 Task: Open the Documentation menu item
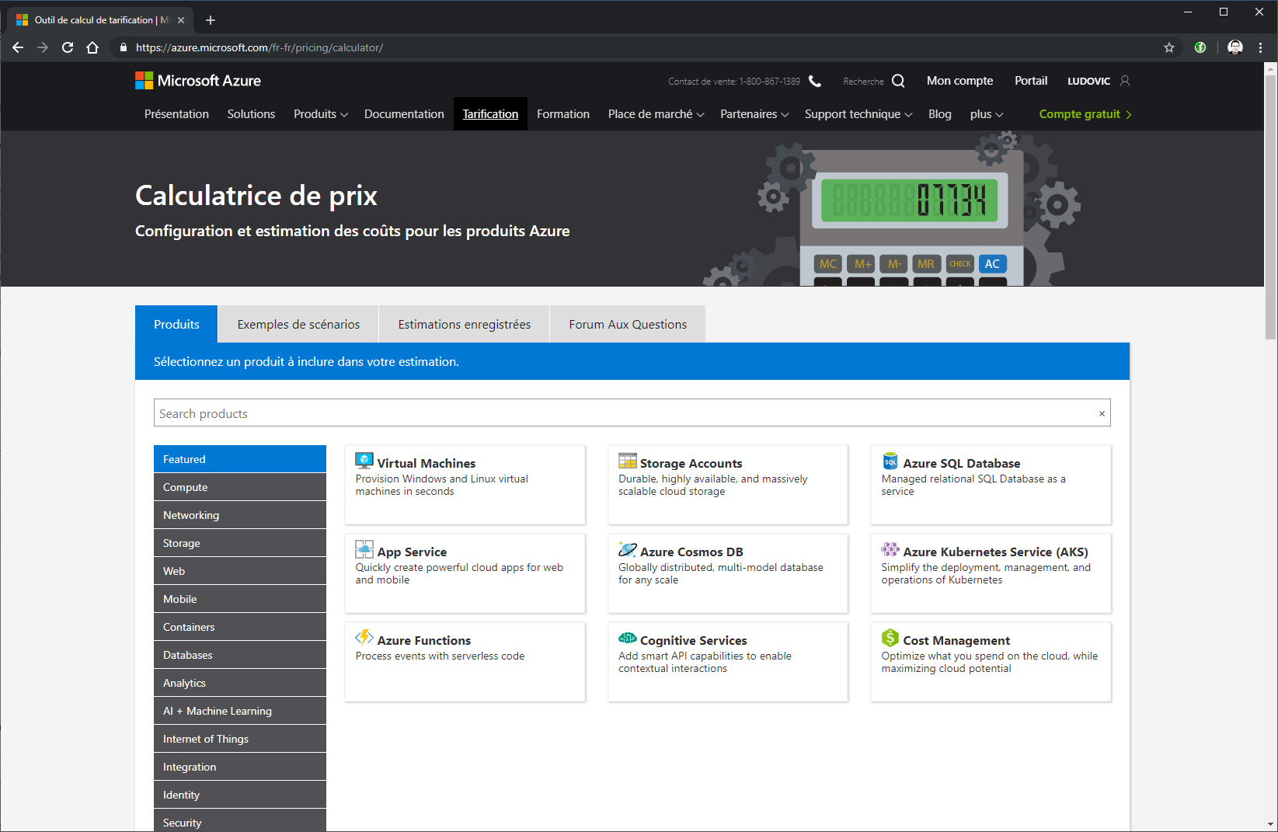coord(404,114)
